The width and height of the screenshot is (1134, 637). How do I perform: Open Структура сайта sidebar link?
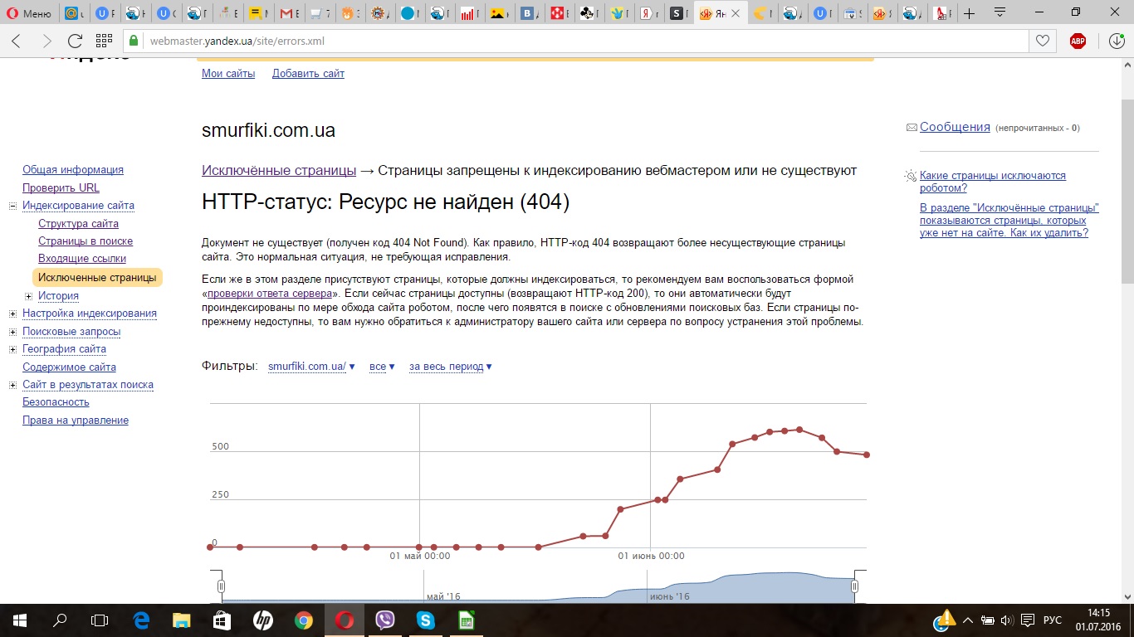[78, 224]
